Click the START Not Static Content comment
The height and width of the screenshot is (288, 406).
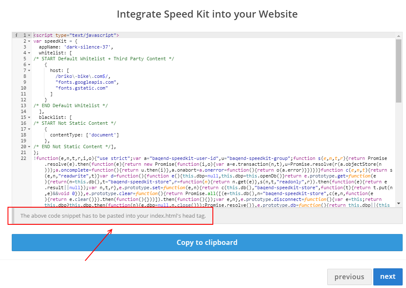coord(75,123)
